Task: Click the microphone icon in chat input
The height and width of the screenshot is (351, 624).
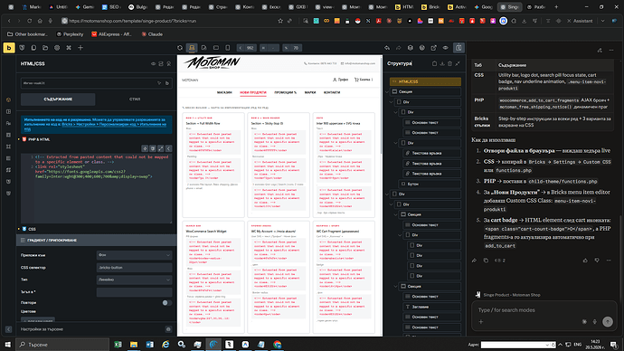Action: [x=595, y=321]
